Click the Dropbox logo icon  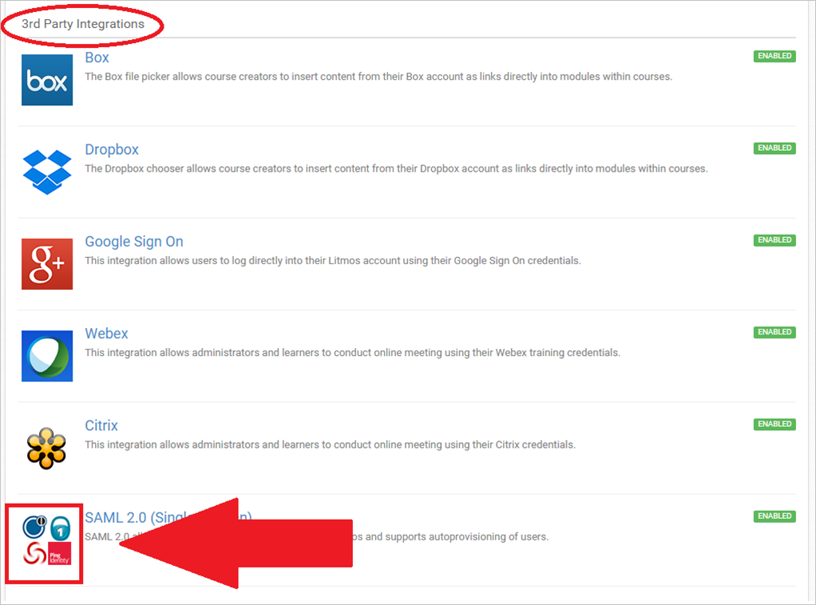tap(47, 172)
